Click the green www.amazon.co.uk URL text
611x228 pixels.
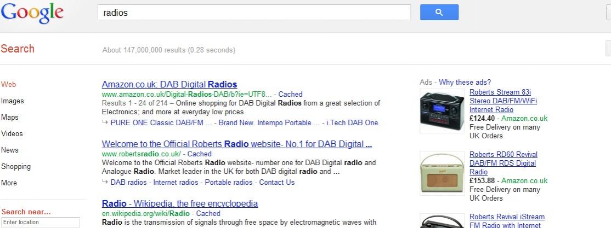pyautogui.click(x=186, y=95)
